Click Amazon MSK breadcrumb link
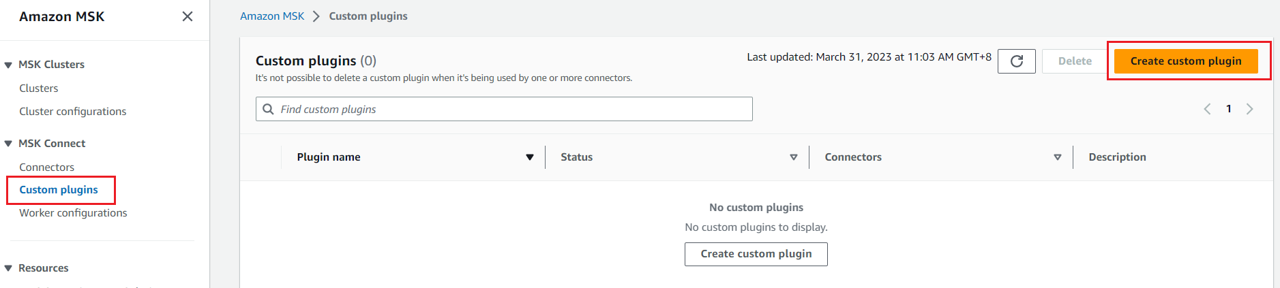The width and height of the screenshot is (1280, 288). click(272, 16)
